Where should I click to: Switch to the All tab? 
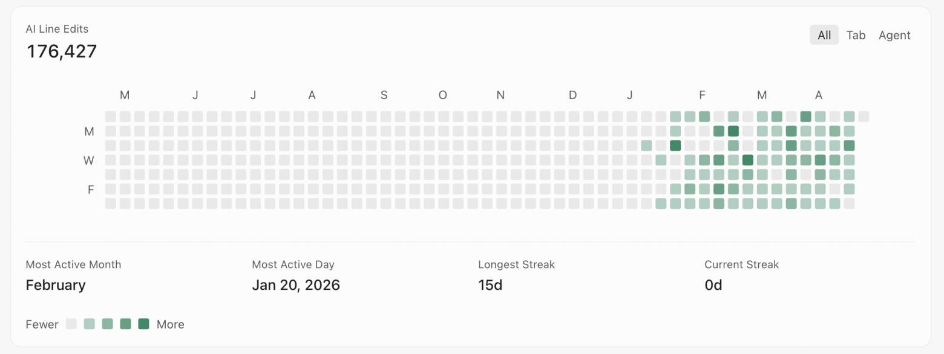[x=824, y=35]
